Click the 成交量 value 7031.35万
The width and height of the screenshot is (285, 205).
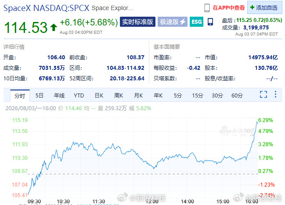[52, 68]
